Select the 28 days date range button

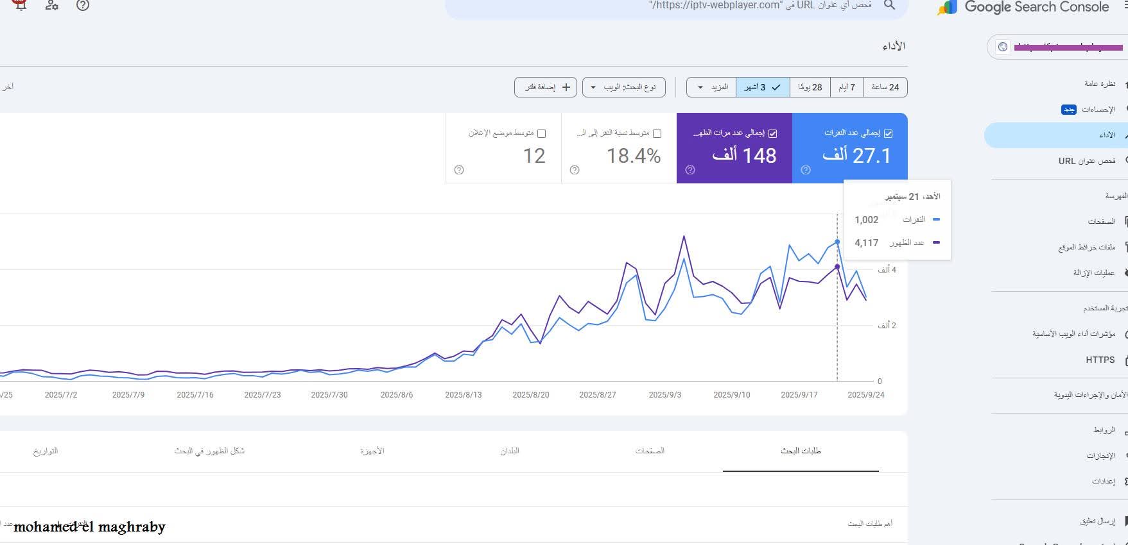[810, 87]
